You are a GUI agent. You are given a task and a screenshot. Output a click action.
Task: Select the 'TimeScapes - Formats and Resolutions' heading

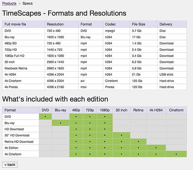coord(64,13)
